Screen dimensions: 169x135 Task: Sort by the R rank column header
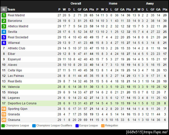4,10
